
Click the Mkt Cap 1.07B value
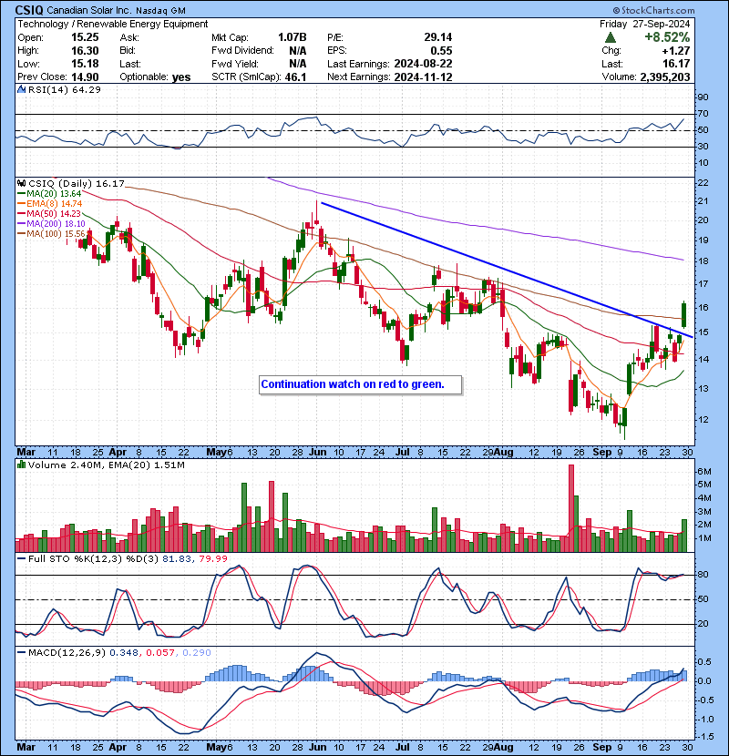[x=293, y=37]
